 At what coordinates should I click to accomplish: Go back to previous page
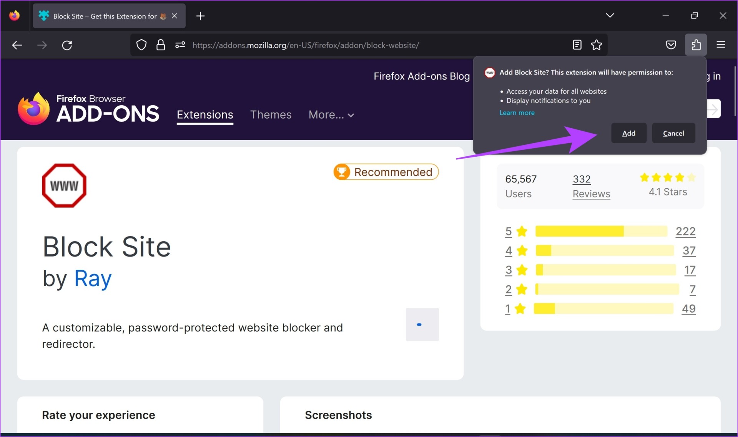pyautogui.click(x=17, y=45)
